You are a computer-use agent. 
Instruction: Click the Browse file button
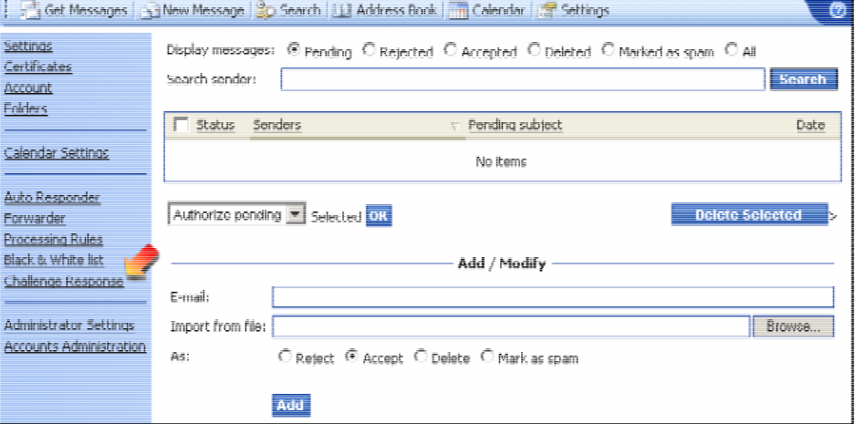point(792,326)
